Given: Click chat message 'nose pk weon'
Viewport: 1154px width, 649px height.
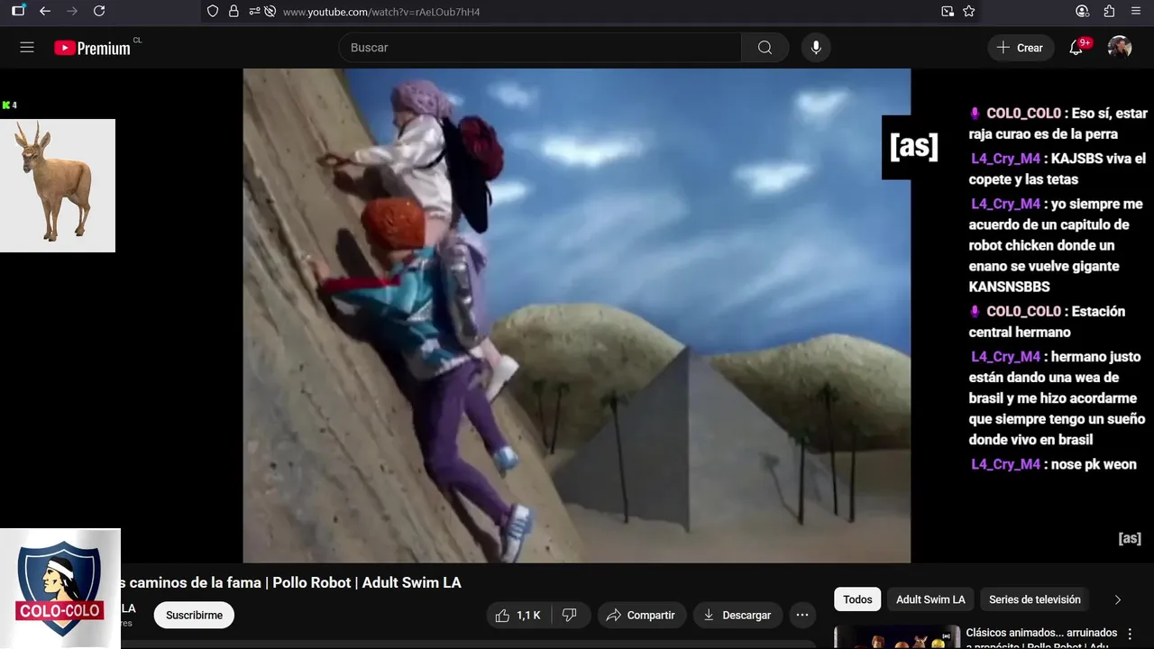Looking at the screenshot, I should pos(1054,464).
